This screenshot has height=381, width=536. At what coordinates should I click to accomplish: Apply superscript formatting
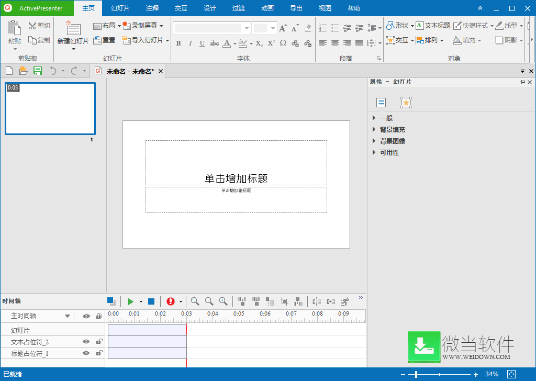271,43
